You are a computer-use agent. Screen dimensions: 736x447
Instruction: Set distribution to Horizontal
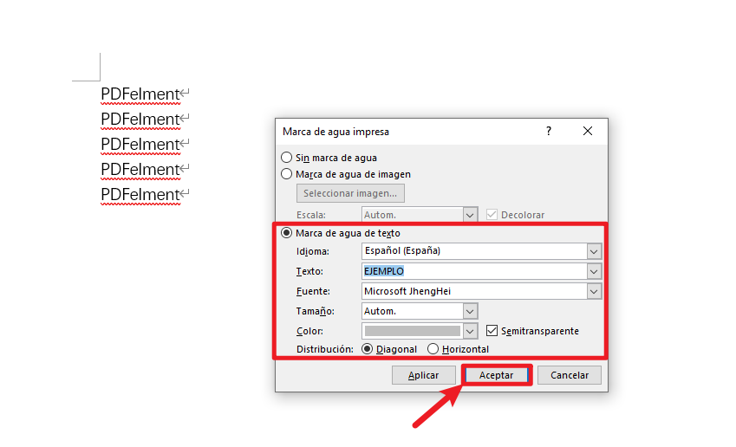coord(433,349)
